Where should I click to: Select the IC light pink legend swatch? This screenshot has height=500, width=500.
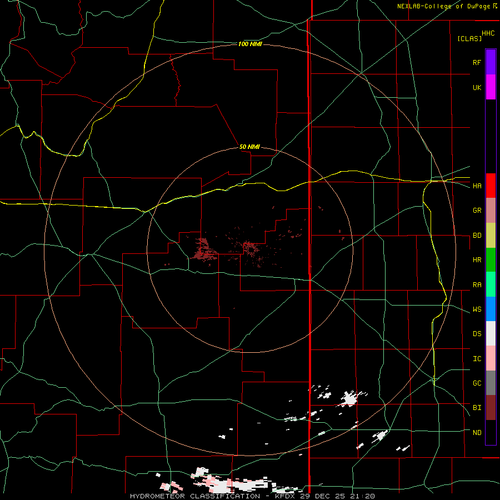click(x=491, y=358)
